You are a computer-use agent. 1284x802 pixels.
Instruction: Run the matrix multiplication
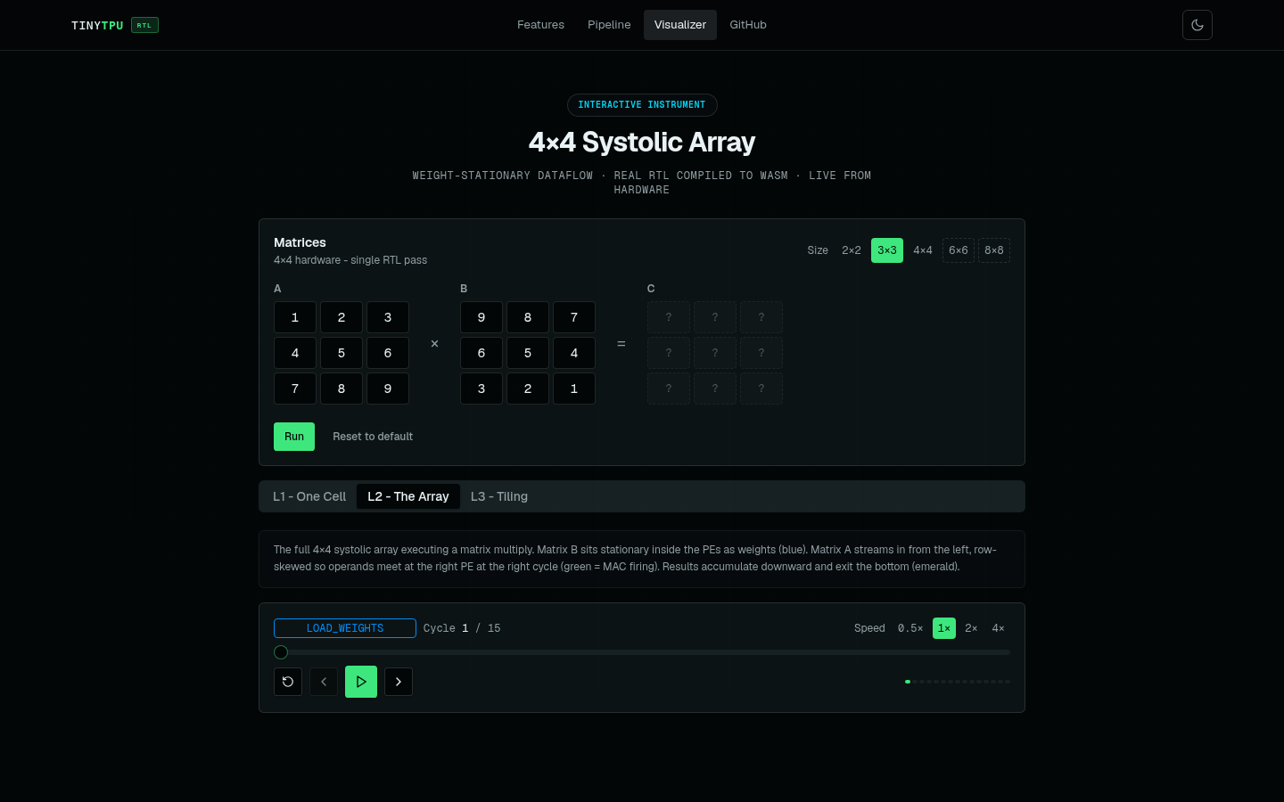click(294, 437)
